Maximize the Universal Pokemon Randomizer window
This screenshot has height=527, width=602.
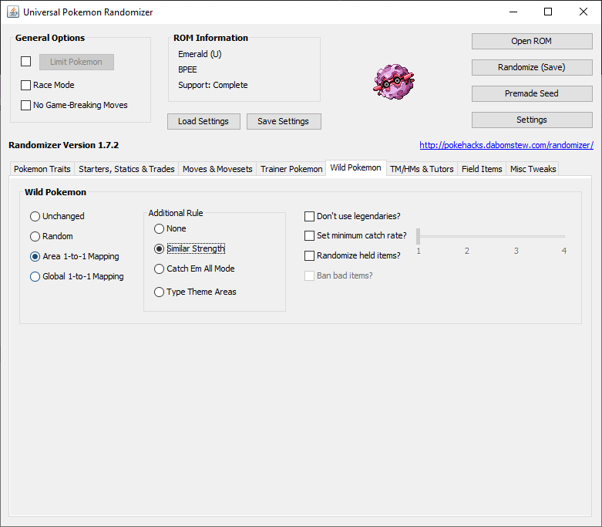tap(548, 12)
